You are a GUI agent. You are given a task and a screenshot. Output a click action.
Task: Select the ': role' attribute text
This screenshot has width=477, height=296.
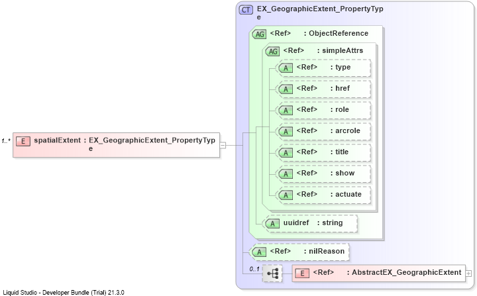click(339, 109)
